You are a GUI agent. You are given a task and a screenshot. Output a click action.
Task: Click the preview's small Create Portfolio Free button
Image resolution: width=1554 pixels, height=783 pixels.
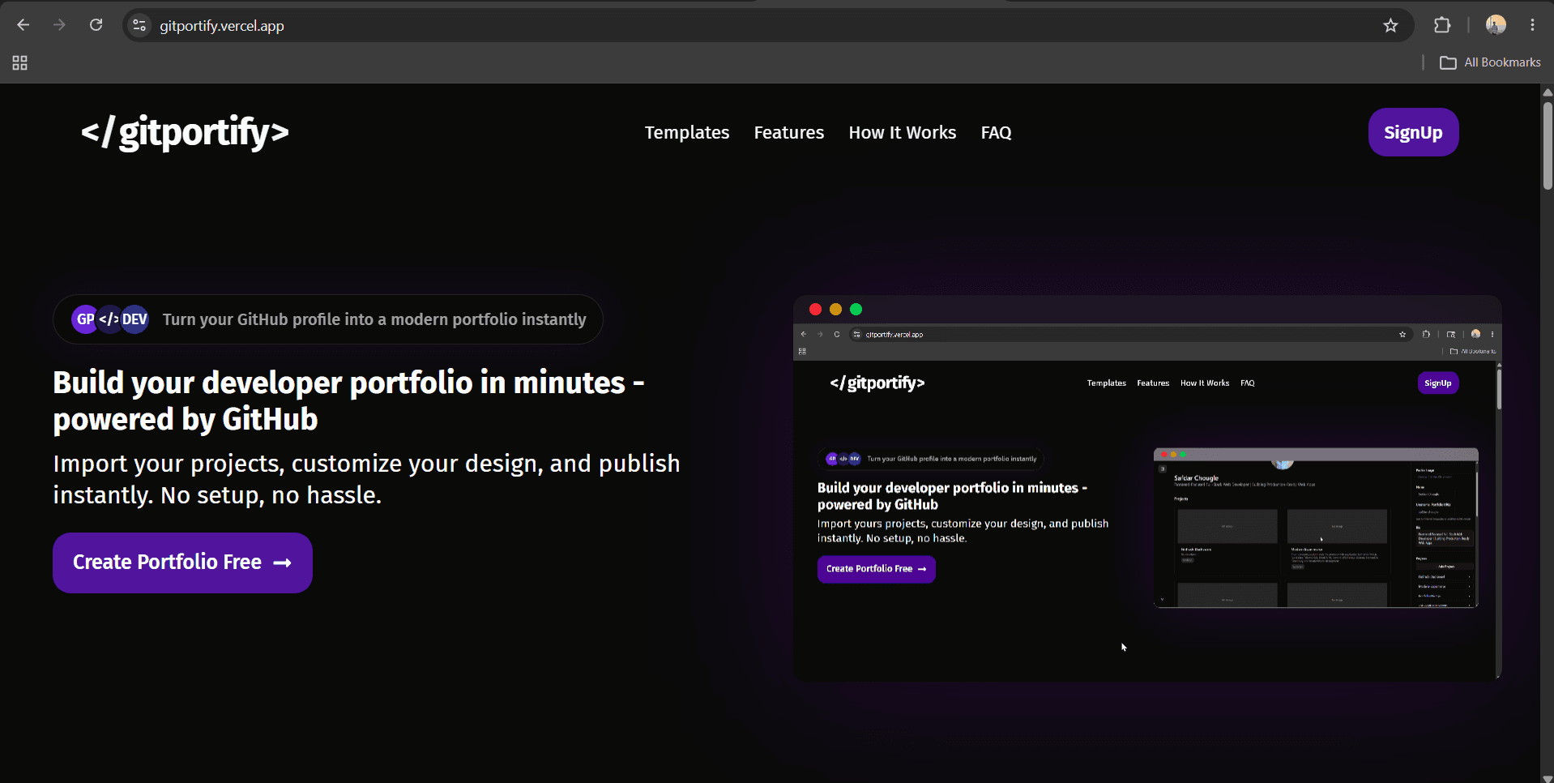(x=876, y=569)
